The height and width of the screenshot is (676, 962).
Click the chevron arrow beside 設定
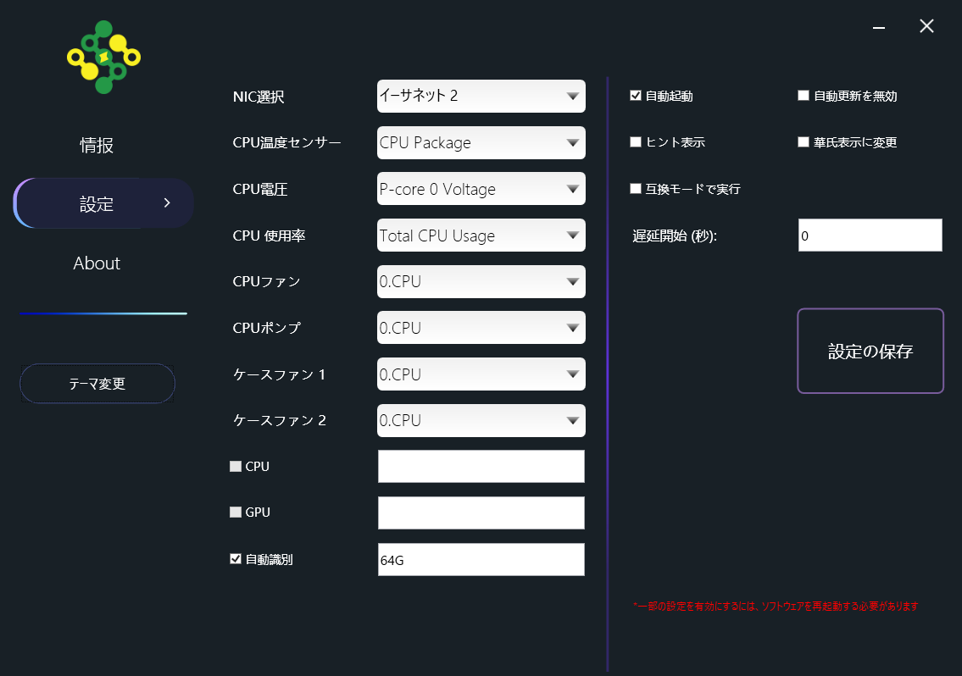167,203
